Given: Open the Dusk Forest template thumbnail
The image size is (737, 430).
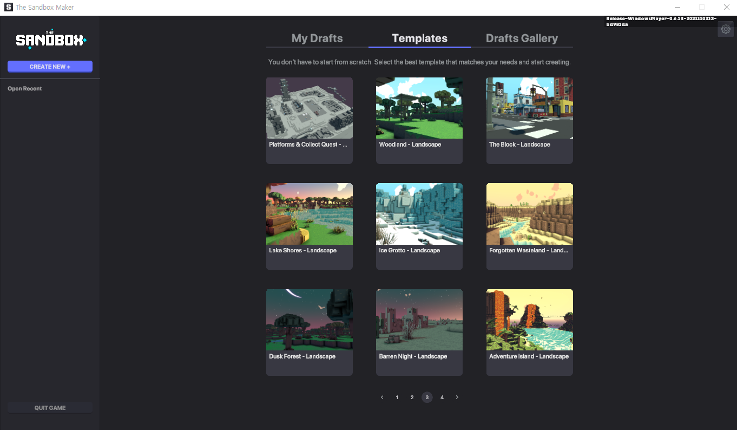Looking at the screenshot, I should click(x=310, y=320).
